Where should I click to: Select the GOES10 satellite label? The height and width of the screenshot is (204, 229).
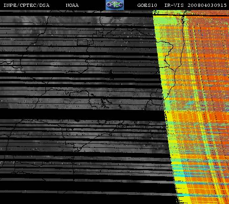tap(147, 5)
